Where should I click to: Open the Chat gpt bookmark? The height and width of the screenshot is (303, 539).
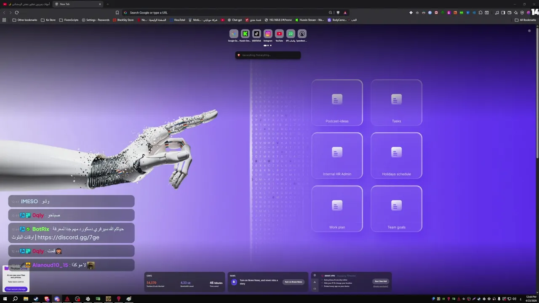tap(235, 20)
